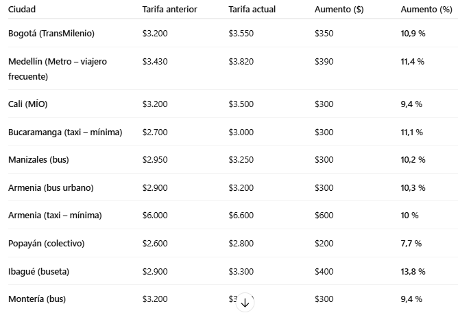Select the Bucaramanga (taxi – mínima) cell
The height and width of the screenshot is (313, 458).
65,132
